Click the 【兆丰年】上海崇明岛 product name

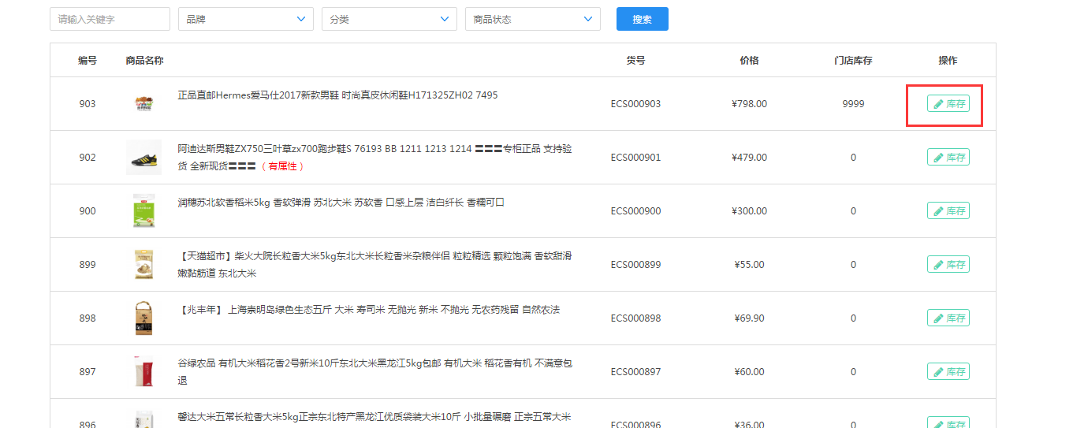[369, 310]
